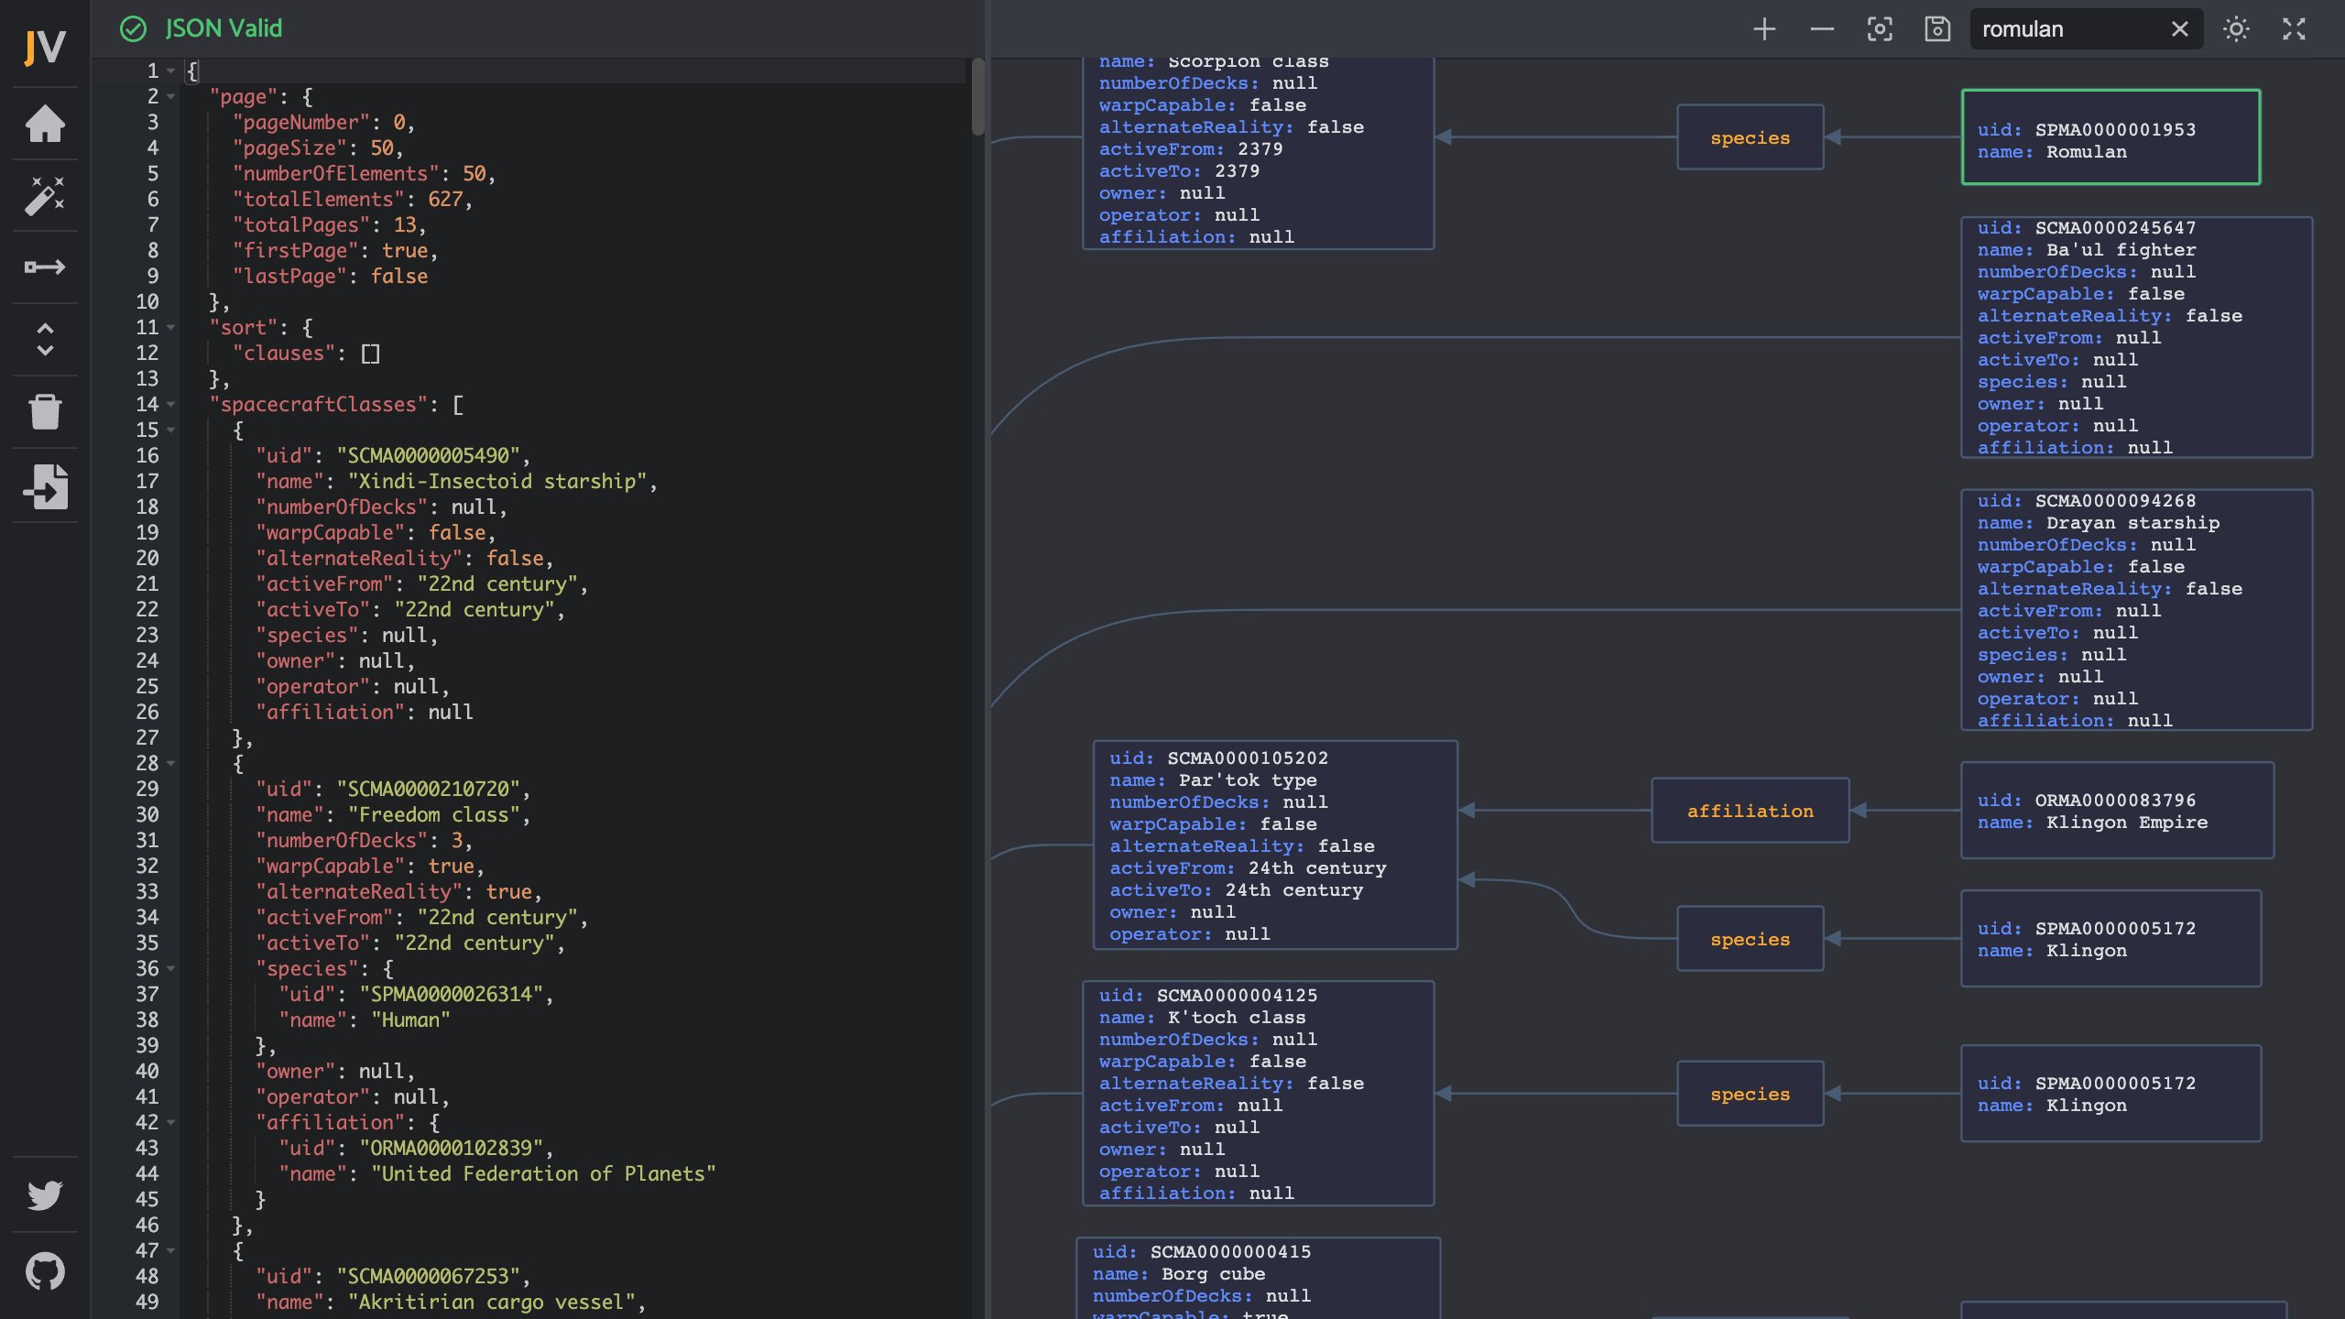Toggle light/dark theme sun icon

[x=2236, y=29]
